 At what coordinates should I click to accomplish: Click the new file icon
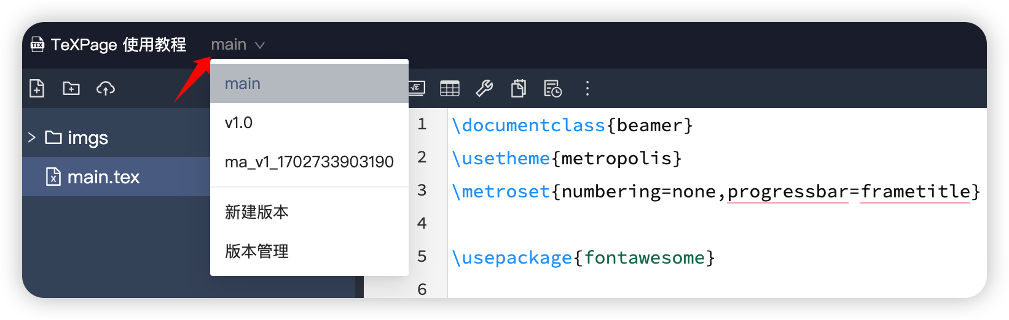click(37, 89)
